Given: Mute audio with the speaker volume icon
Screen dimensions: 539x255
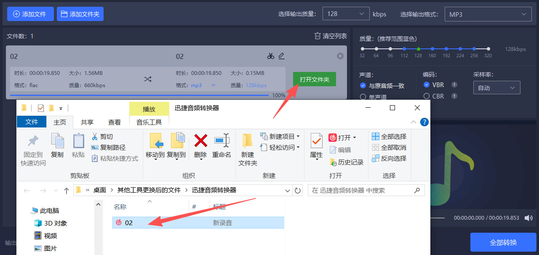Looking at the screenshot, I should (528, 218).
